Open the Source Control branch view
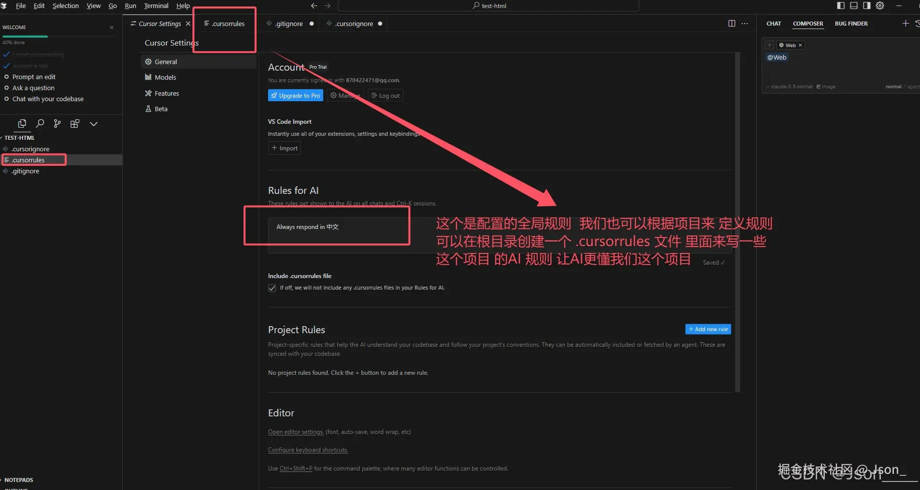Image resolution: width=920 pixels, height=490 pixels. (57, 124)
